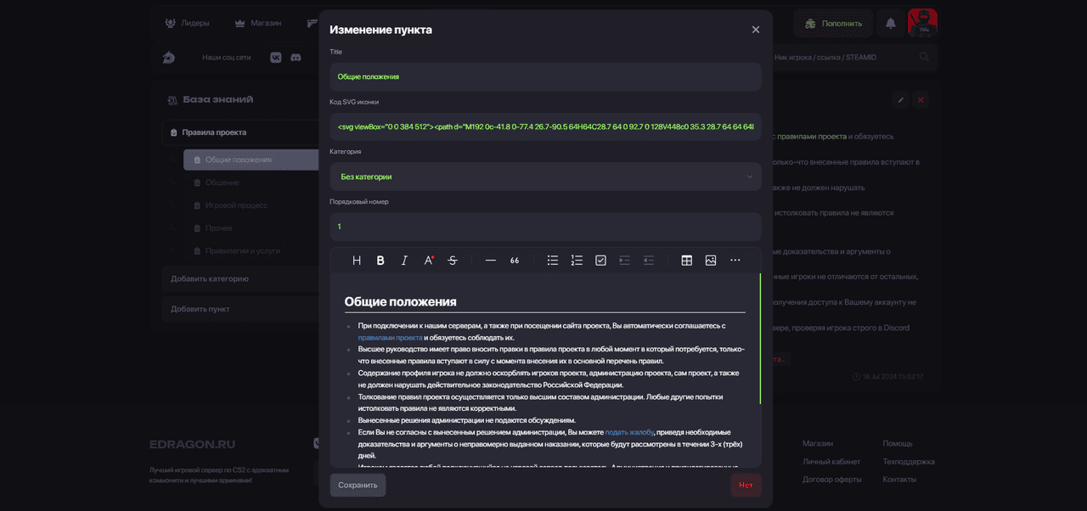Toggle italic formatting in editor
Image resolution: width=1087 pixels, height=511 pixels.
[x=404, y=261]
